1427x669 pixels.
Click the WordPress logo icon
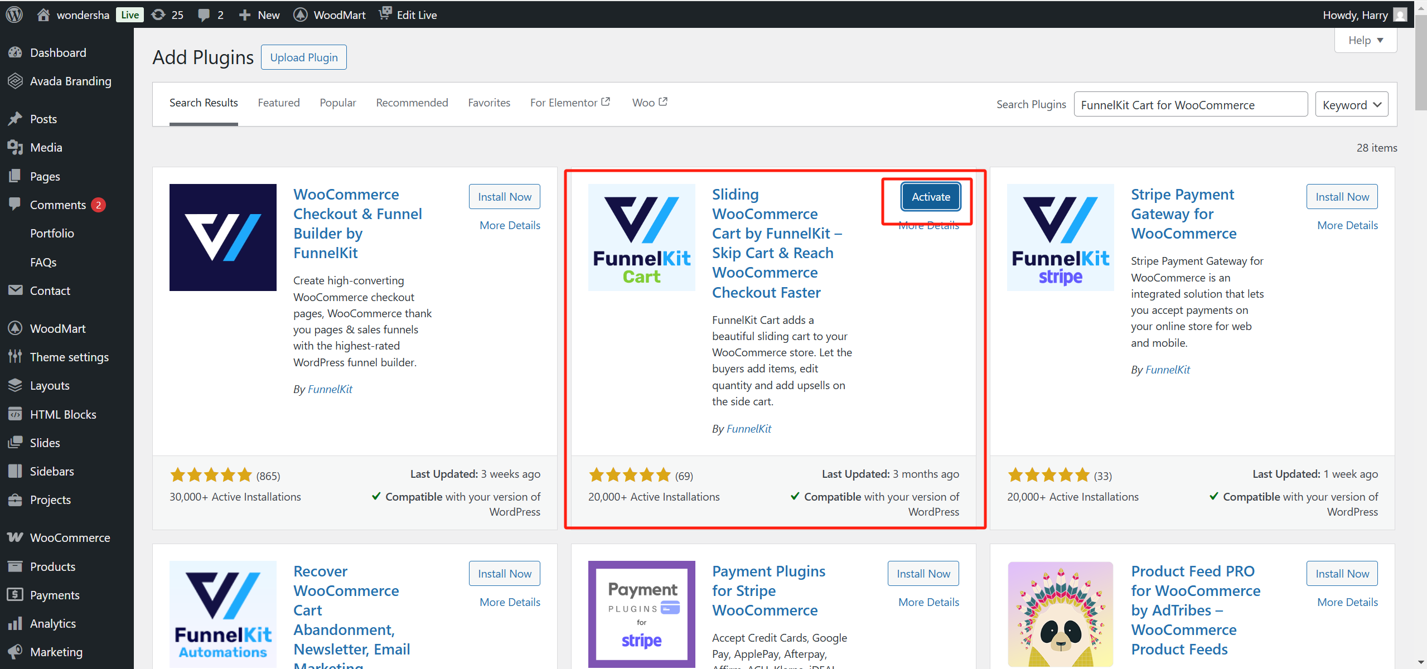pos(14,14)
